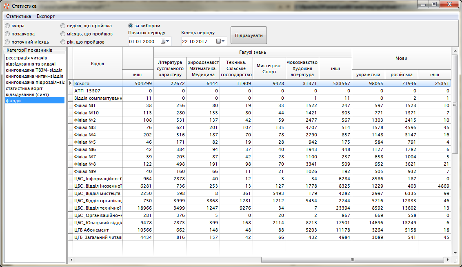Select the "поточний місяць" radio option
The height and width of the screenshot is (267, 462).
click(x=7, y=42)
